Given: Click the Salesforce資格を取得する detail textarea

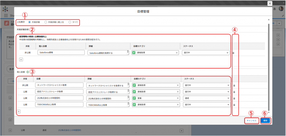Looking at the screenshot, I should (108, 53).
